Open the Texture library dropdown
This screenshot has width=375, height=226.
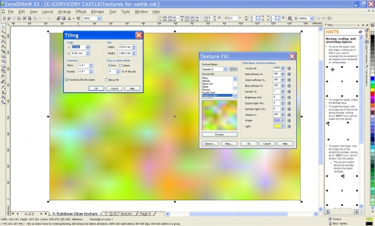225,69
